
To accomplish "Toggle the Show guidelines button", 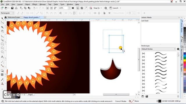I will (x=86, y=8).
